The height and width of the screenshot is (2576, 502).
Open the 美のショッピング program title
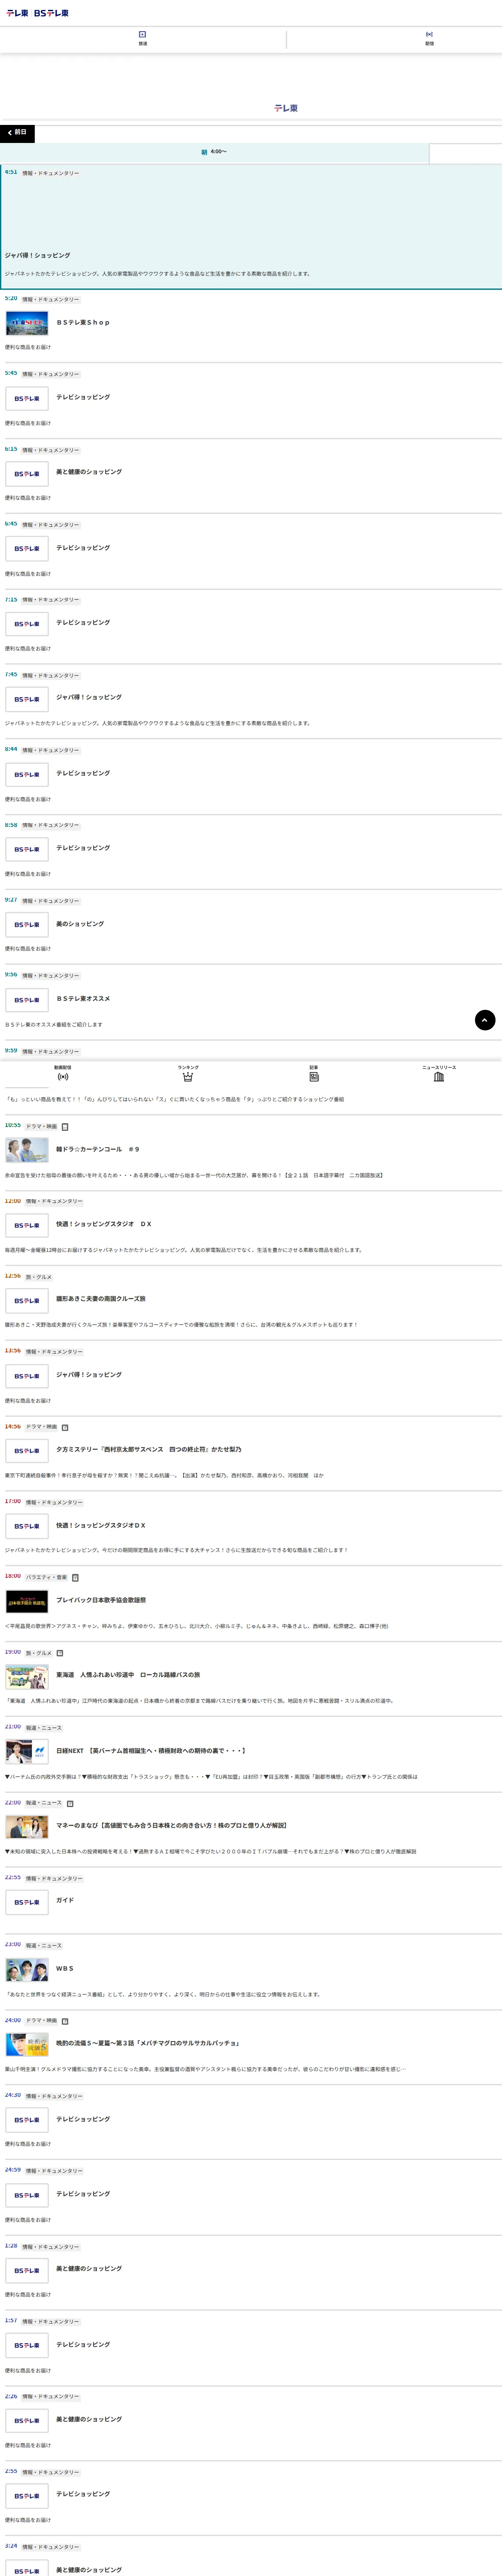coord(80,924)
